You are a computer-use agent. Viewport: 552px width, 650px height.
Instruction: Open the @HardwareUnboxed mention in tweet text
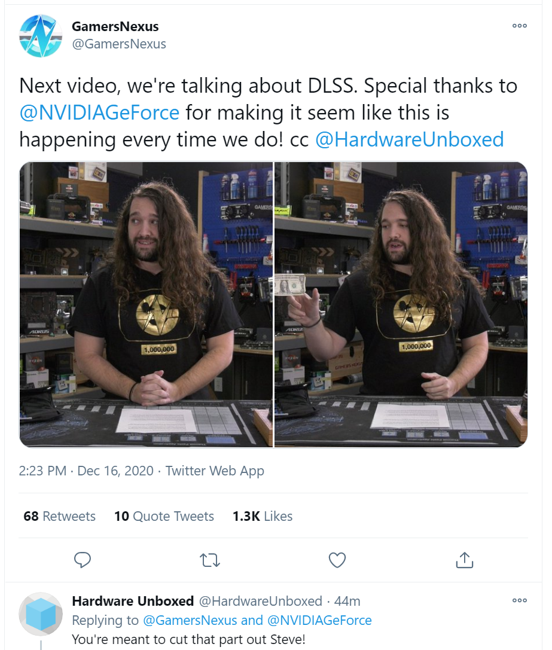(x=409, y=140)
